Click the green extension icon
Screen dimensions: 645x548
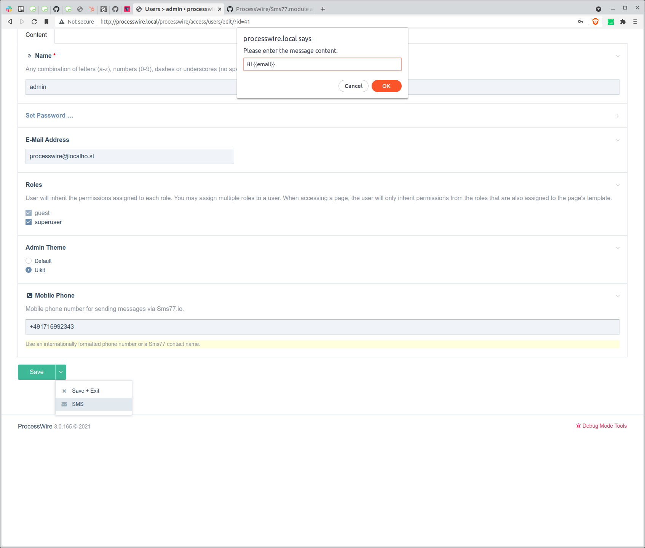click(x=611, y=22)
